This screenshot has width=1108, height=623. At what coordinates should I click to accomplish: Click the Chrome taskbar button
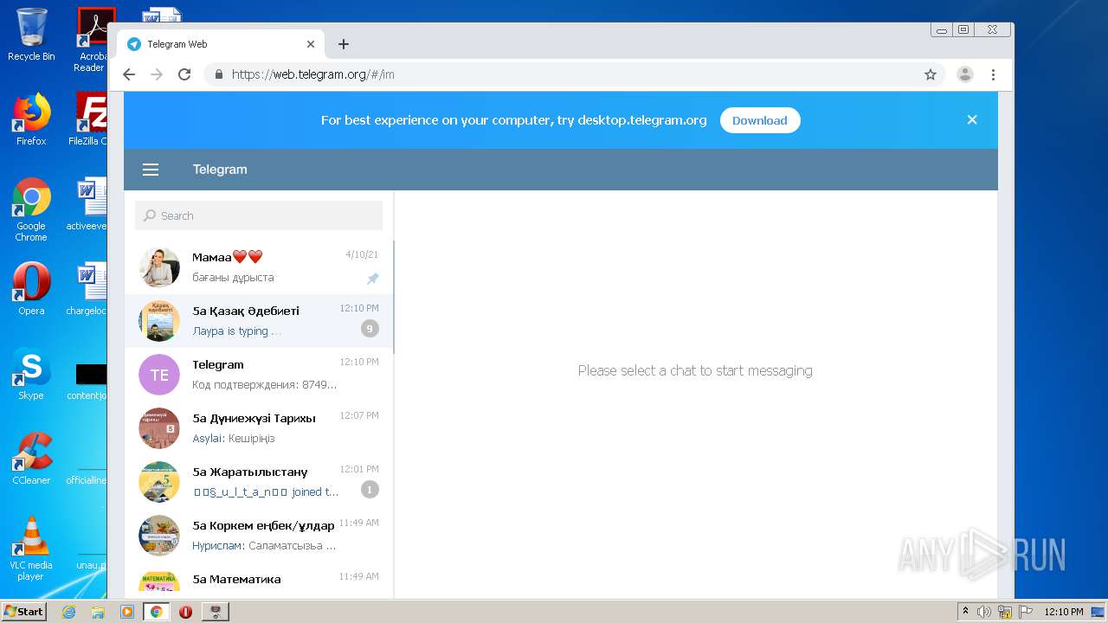tap(157, 612)
